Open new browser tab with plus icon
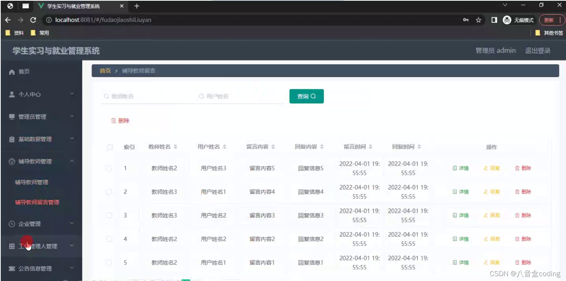 [x=137, y=6]
